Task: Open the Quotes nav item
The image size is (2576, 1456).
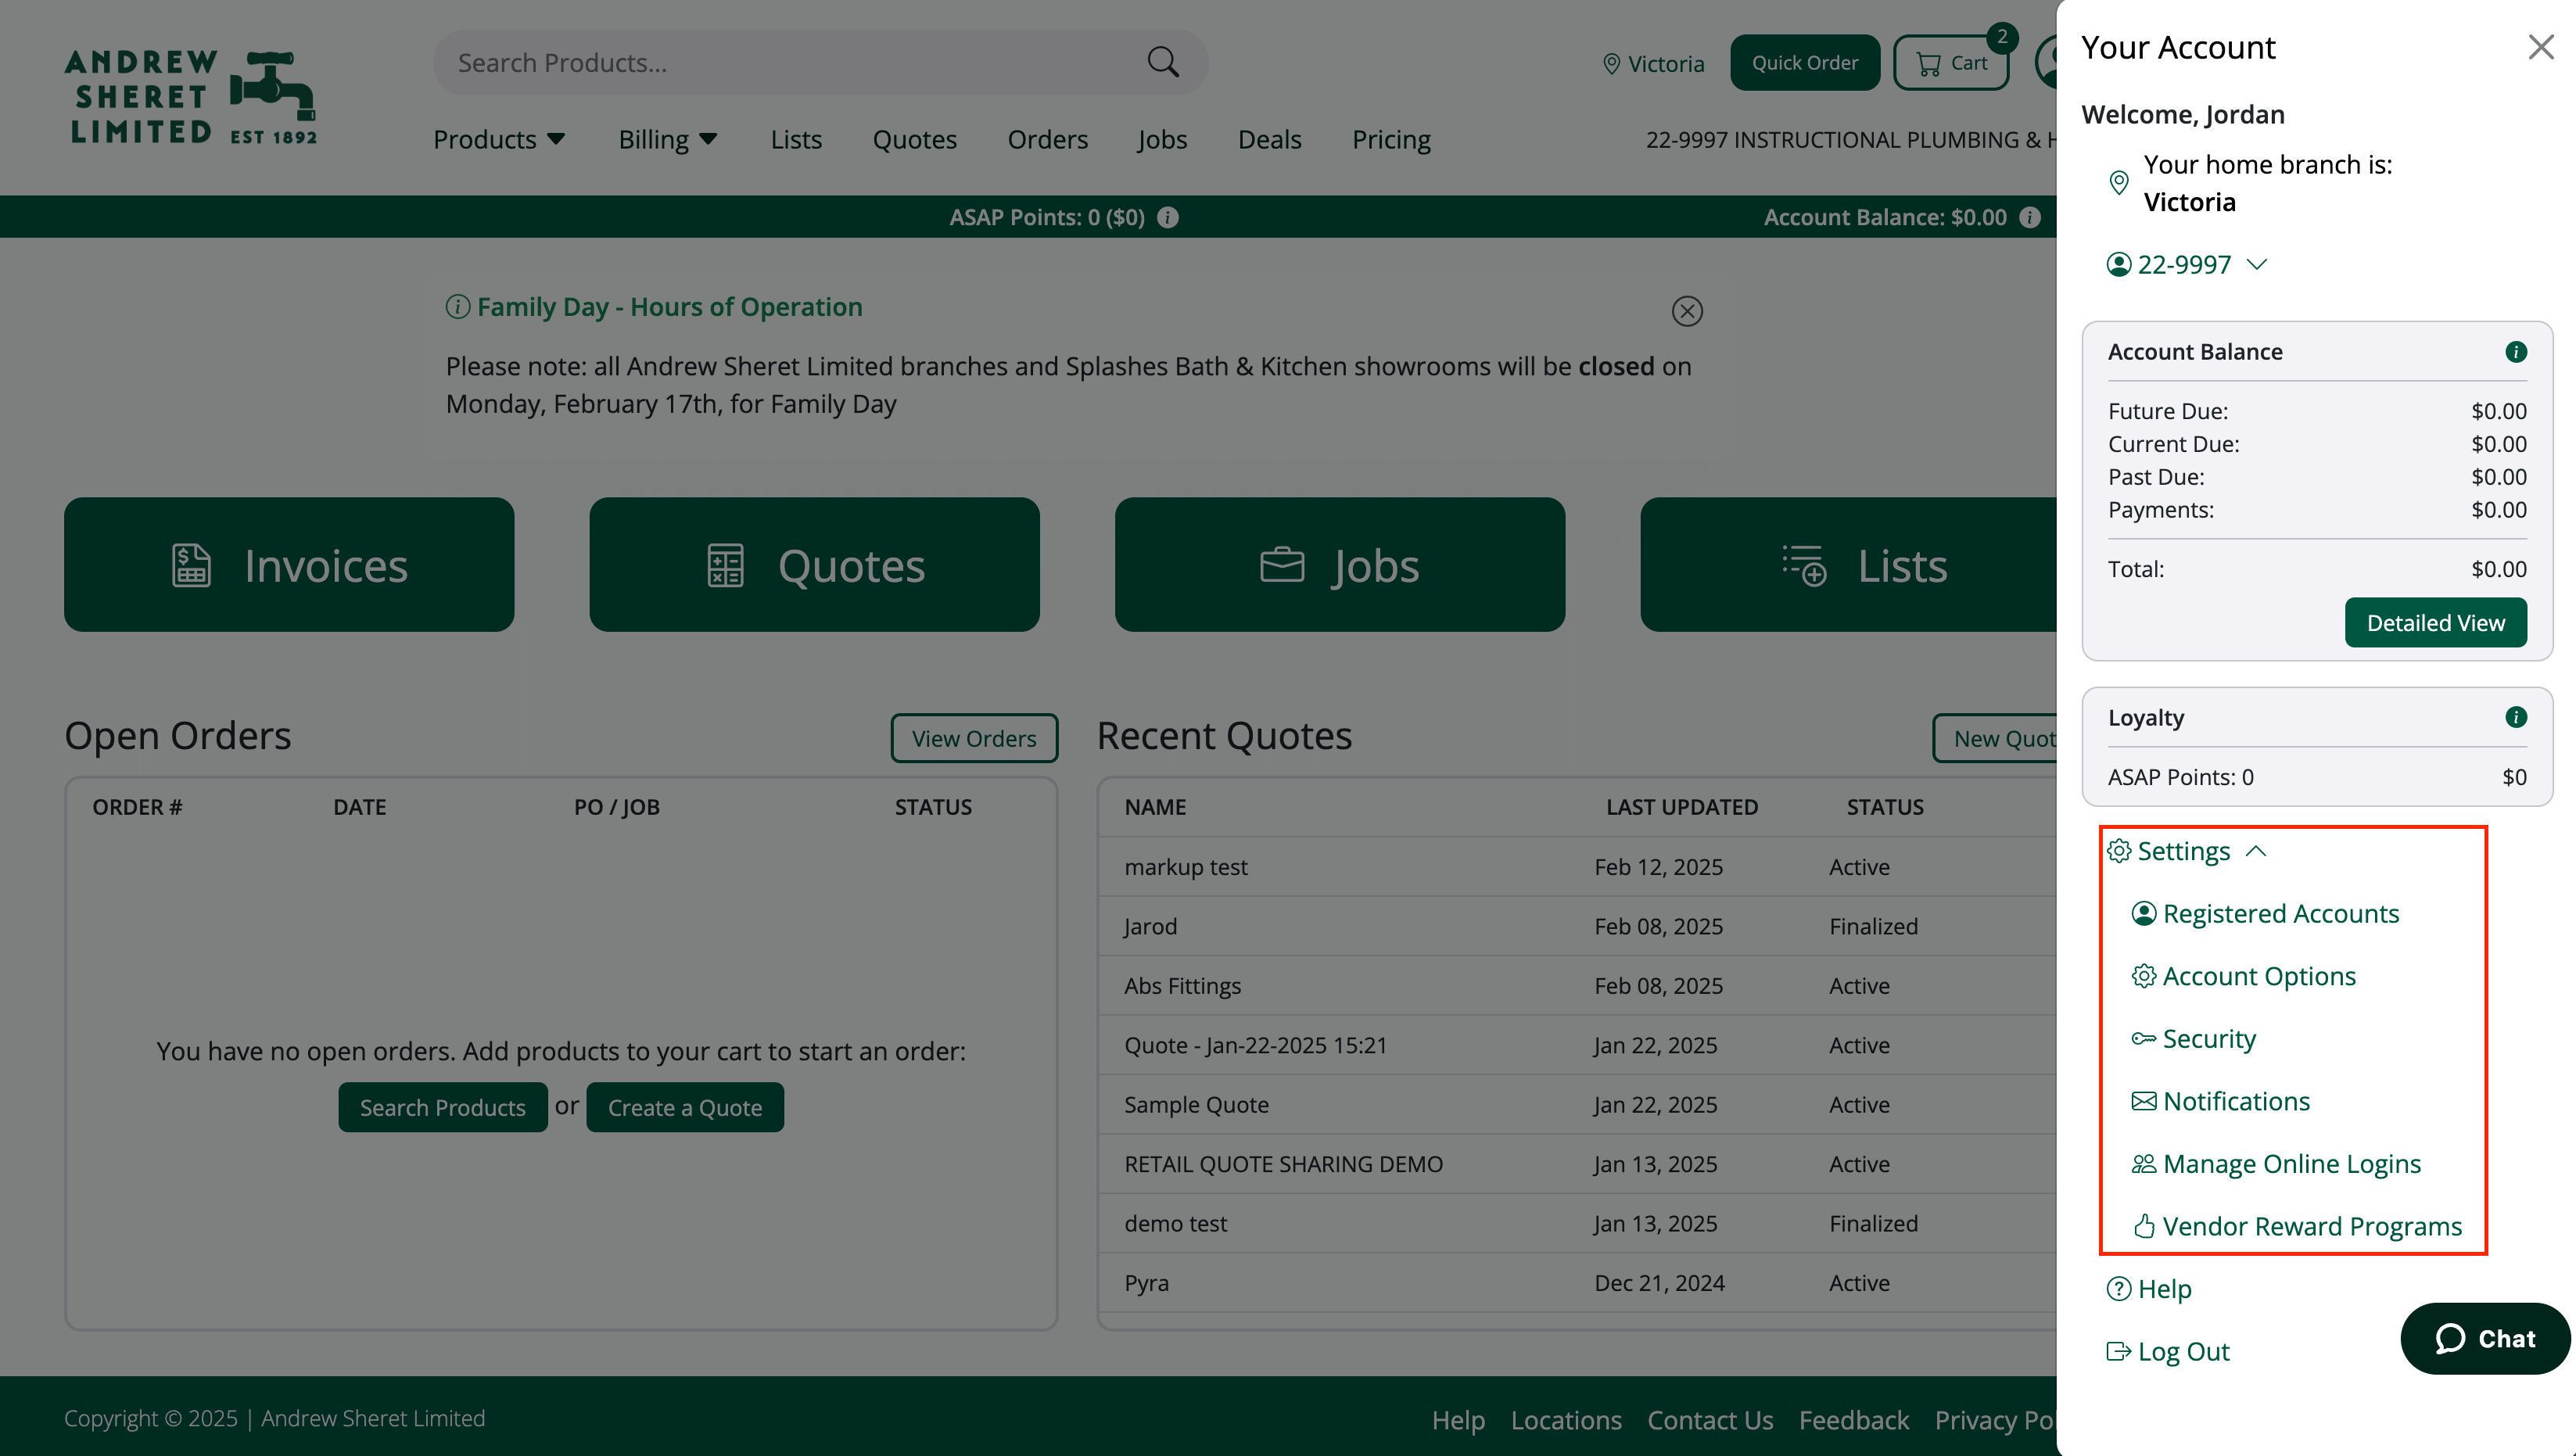Action: [x=914, y=139]
